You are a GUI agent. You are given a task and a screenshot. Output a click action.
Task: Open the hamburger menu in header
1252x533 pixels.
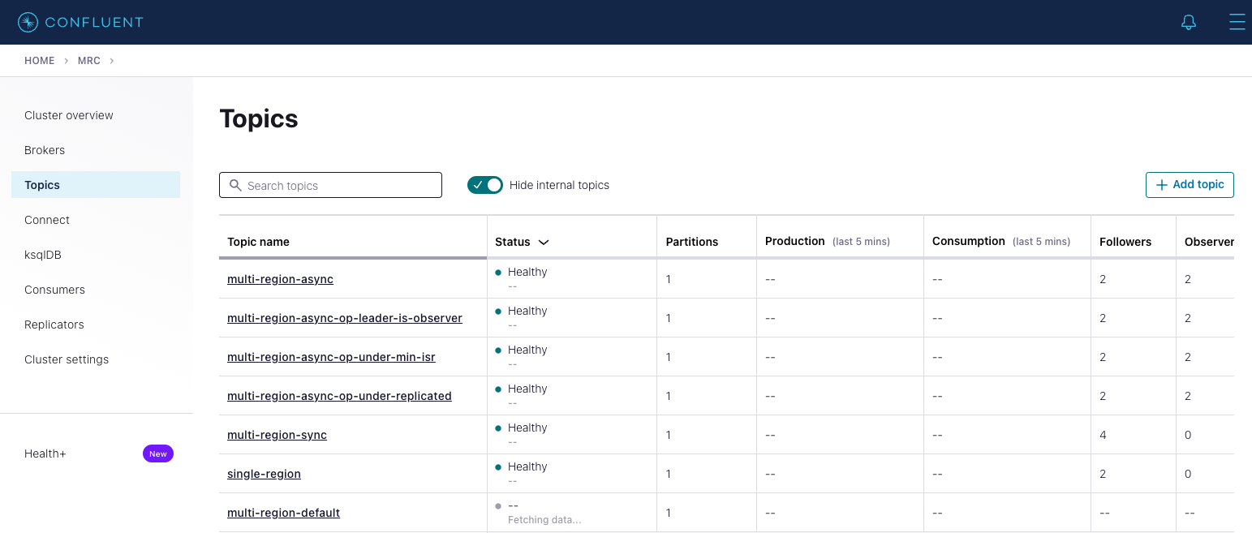click(x=1237, y=23)
